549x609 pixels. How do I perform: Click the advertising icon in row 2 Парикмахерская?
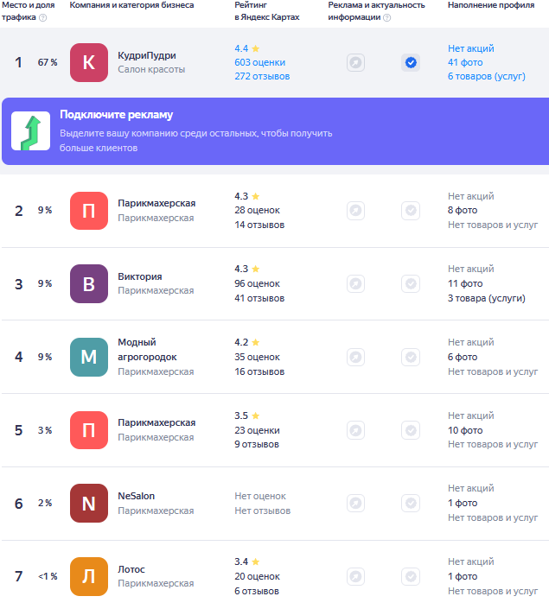tap(355, 211)
